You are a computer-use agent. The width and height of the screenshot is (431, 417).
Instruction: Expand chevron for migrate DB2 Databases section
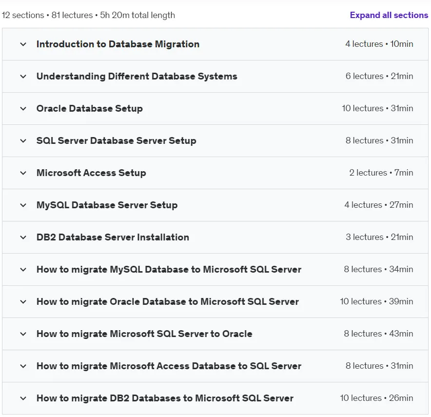click(23, 398)
